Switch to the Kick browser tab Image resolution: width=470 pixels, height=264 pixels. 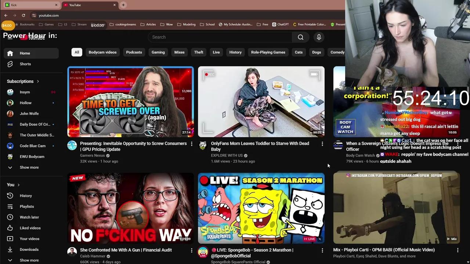click(30, 5)
